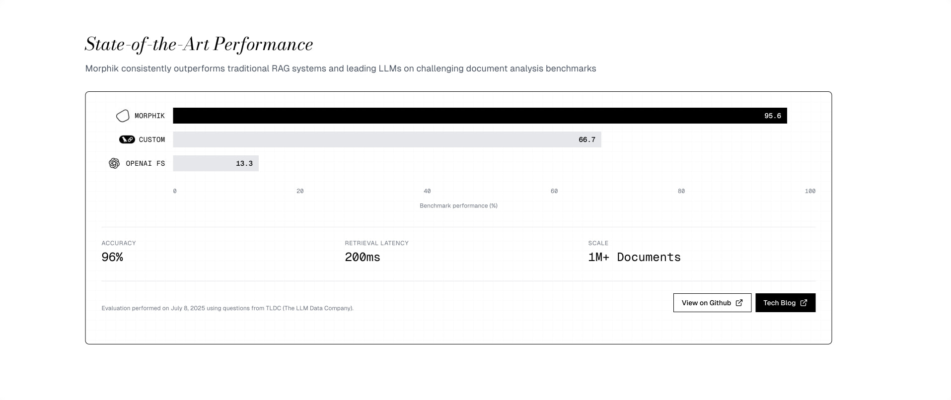This screenshot has height=400, width=951.
Task: Click the SCALE stat label
Action: click(598, 243)
